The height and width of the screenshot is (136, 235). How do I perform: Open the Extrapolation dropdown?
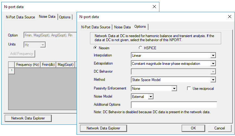[x=213, y=64]
